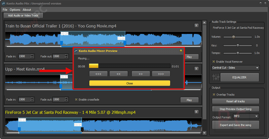Adjust the Tempo slider handle

click(x=238, y=53)
